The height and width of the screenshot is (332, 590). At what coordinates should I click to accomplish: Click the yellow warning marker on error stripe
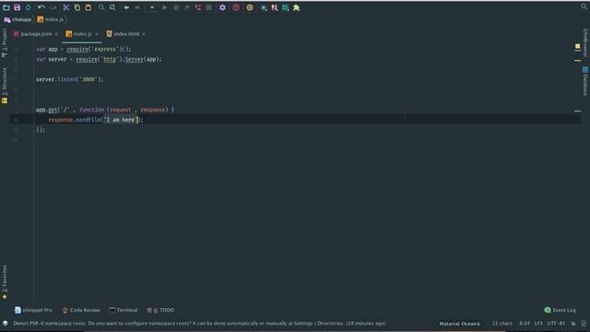(578, 60)
